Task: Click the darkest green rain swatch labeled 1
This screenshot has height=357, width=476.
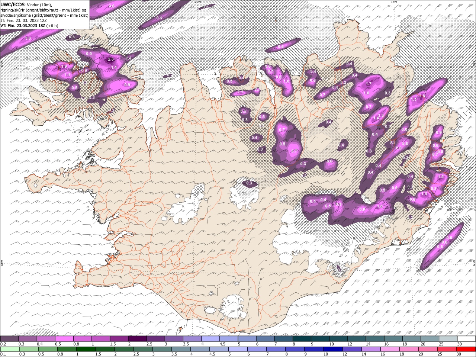Action: (x=86, y=349)
